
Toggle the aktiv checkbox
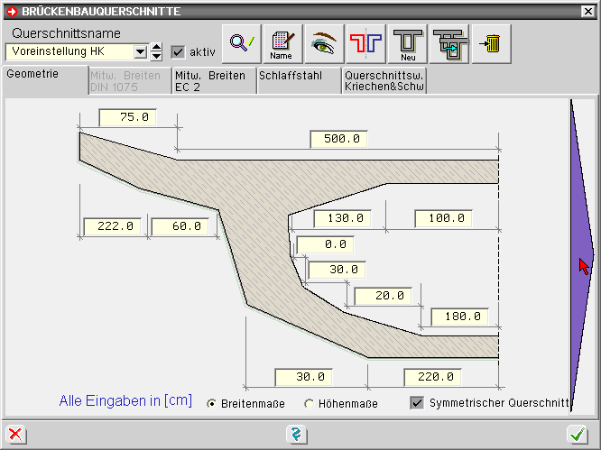point(178,52)
